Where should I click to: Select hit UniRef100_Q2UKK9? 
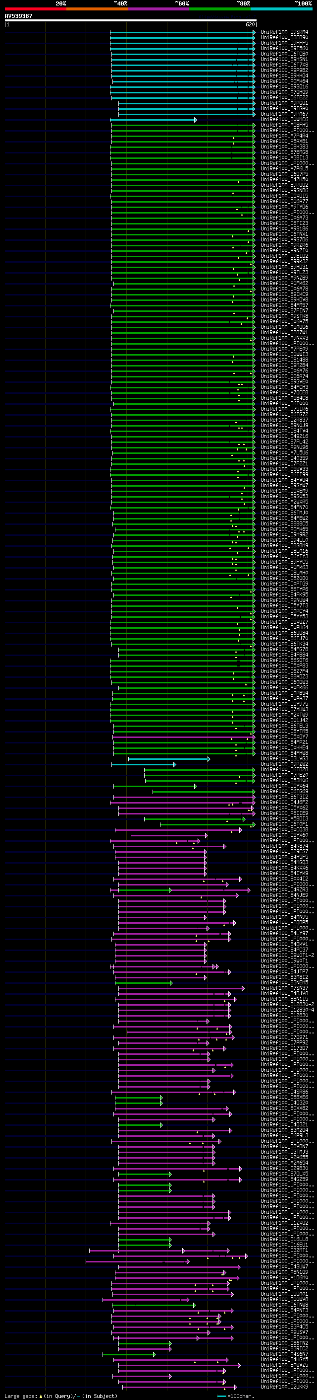284,1387
